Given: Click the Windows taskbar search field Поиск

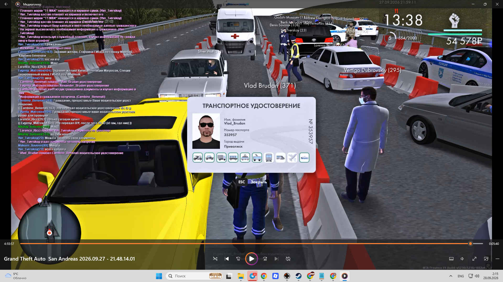Looking at the screenshot, I should (x=194, y=276).
